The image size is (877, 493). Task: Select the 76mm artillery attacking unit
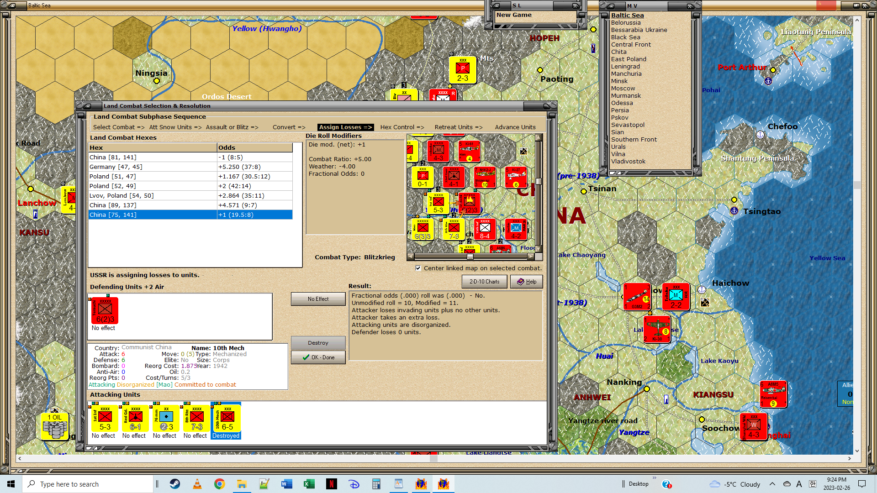[x=166, y=419]
